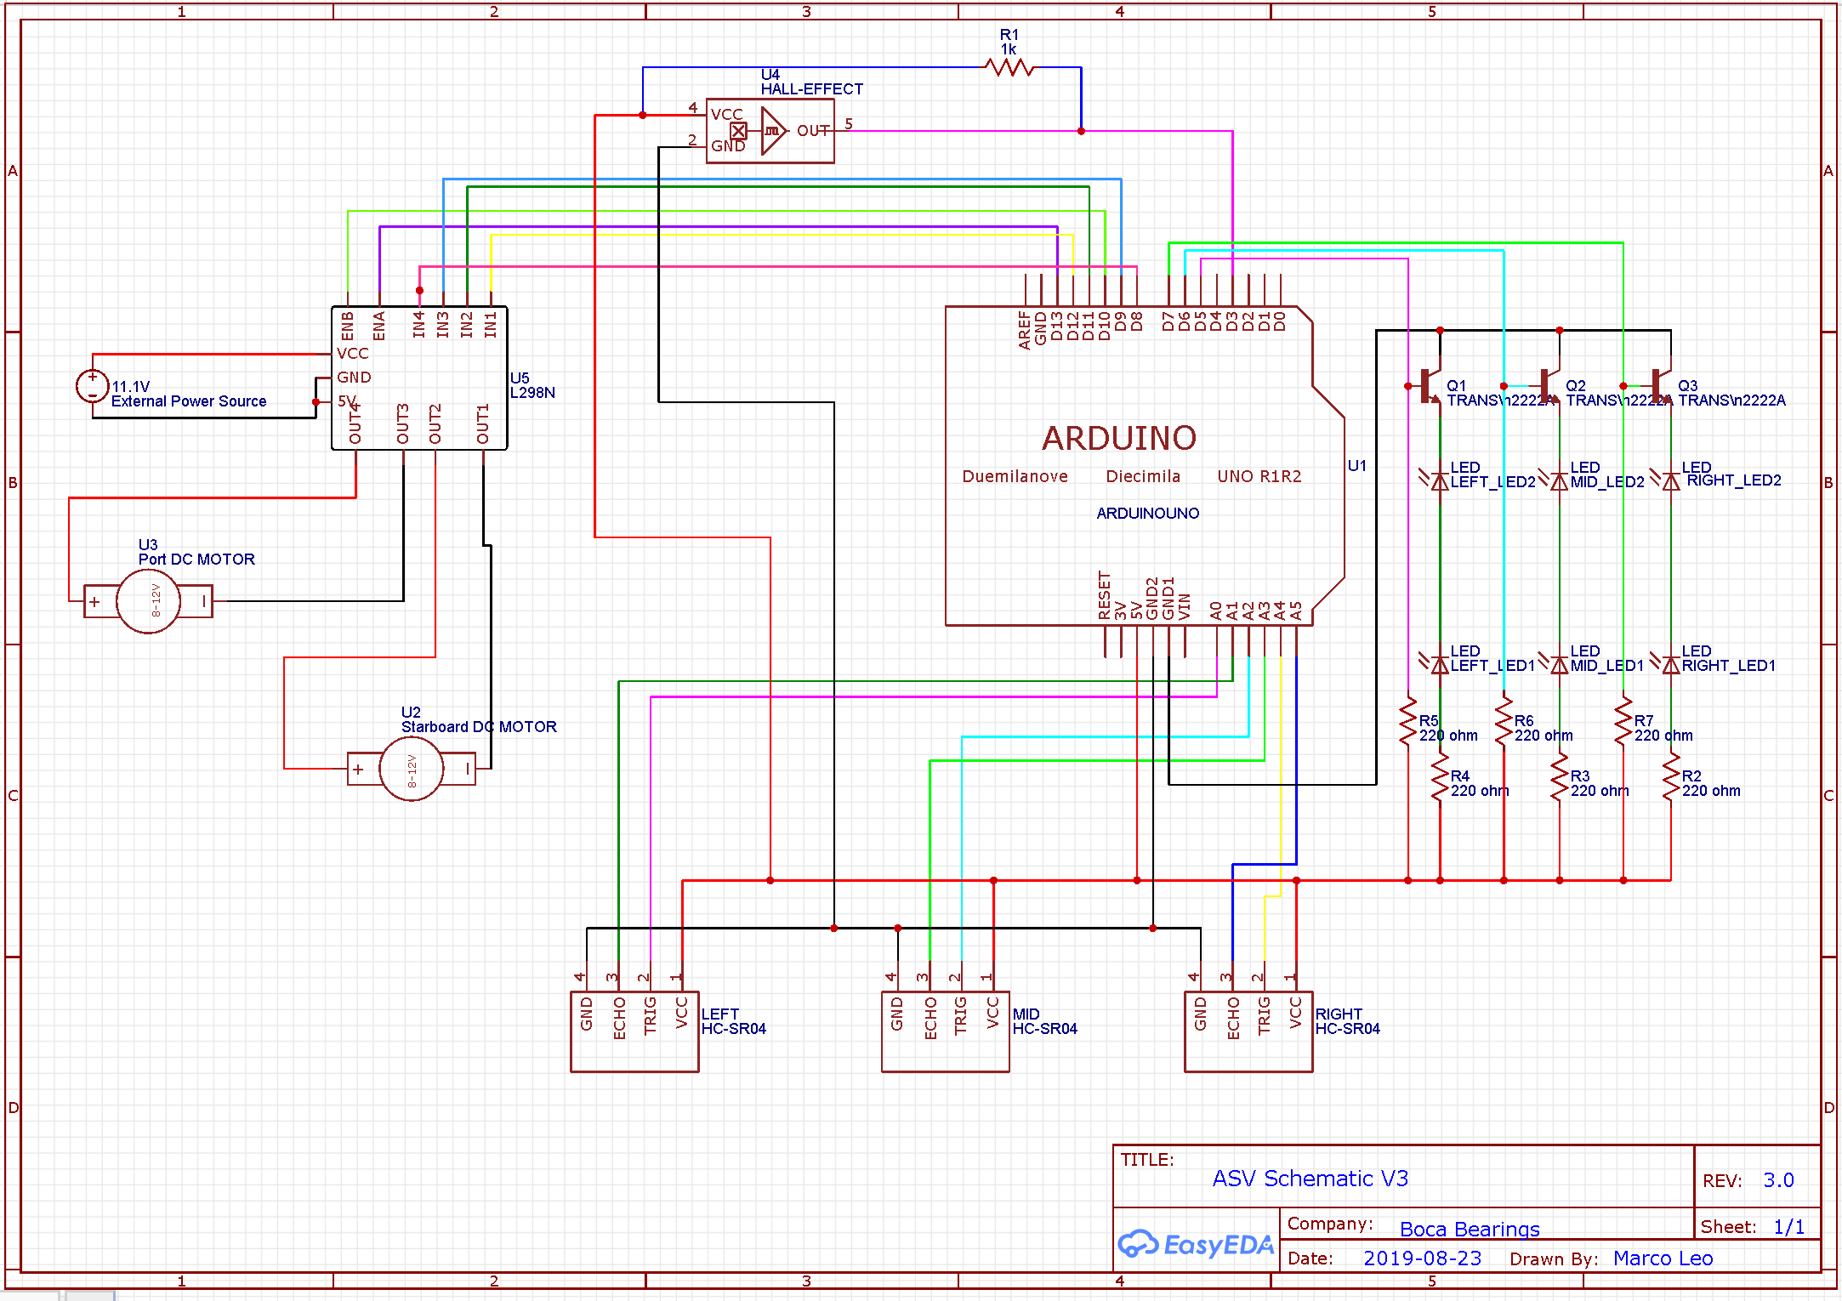Click the Port DC motor circle symbol
The height and width of the screenshot is (1301, 1842).
click(x=148, y=601)
